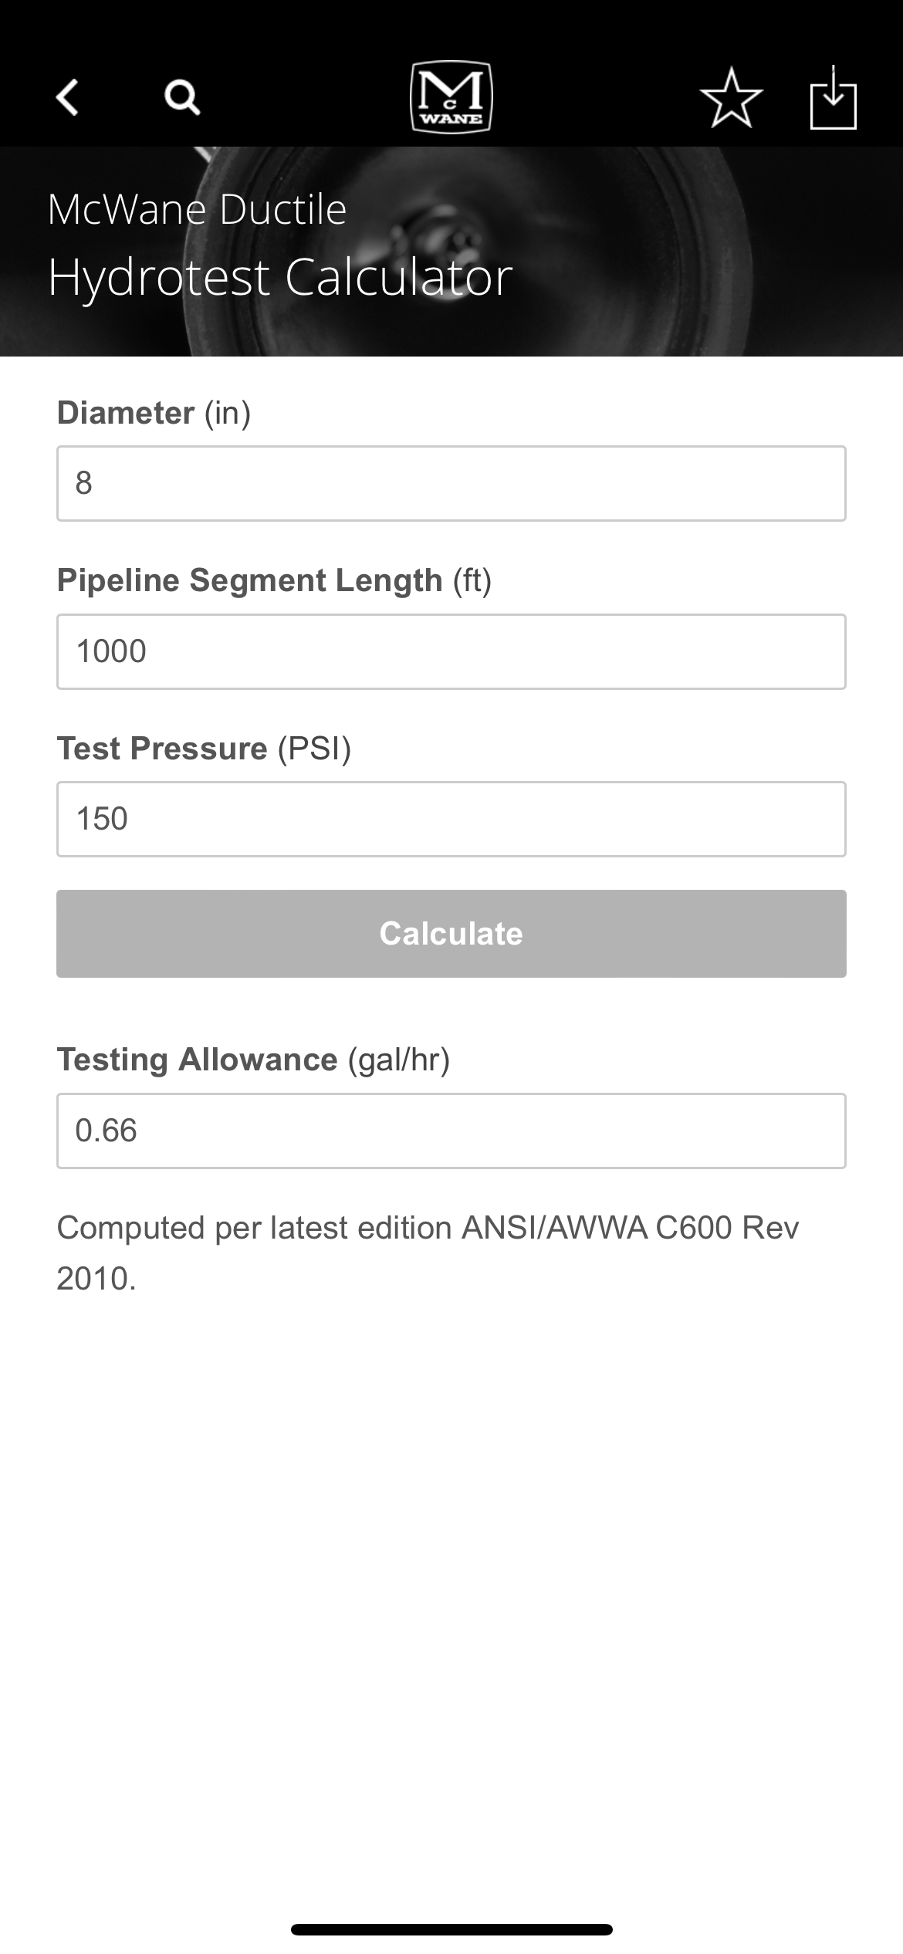
Task: Select the Pipeline Segment Length field
Action: pyautogui.click(x=451, y=651)
